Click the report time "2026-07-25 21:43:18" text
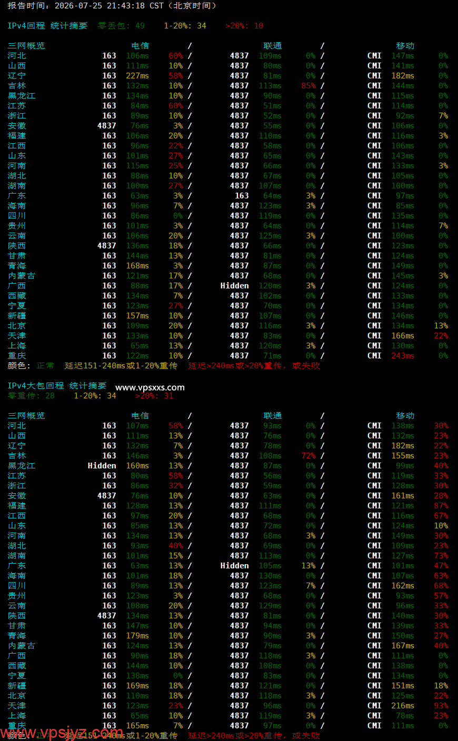The height and width of the screenshot is (741, 458). (99, 6)
